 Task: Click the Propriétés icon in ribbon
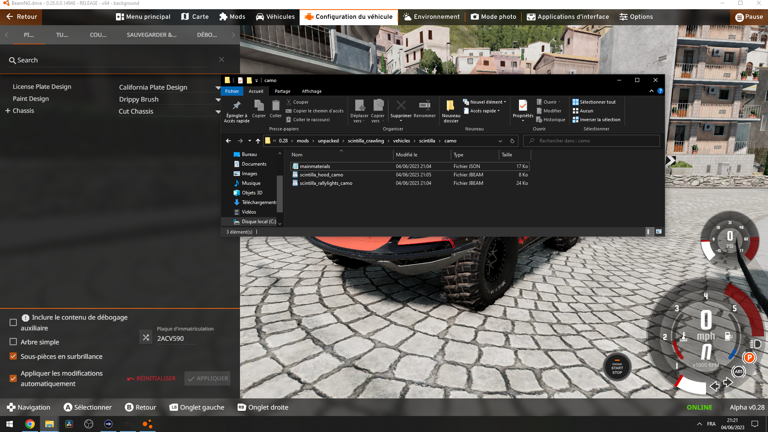(x=523, y=106)
